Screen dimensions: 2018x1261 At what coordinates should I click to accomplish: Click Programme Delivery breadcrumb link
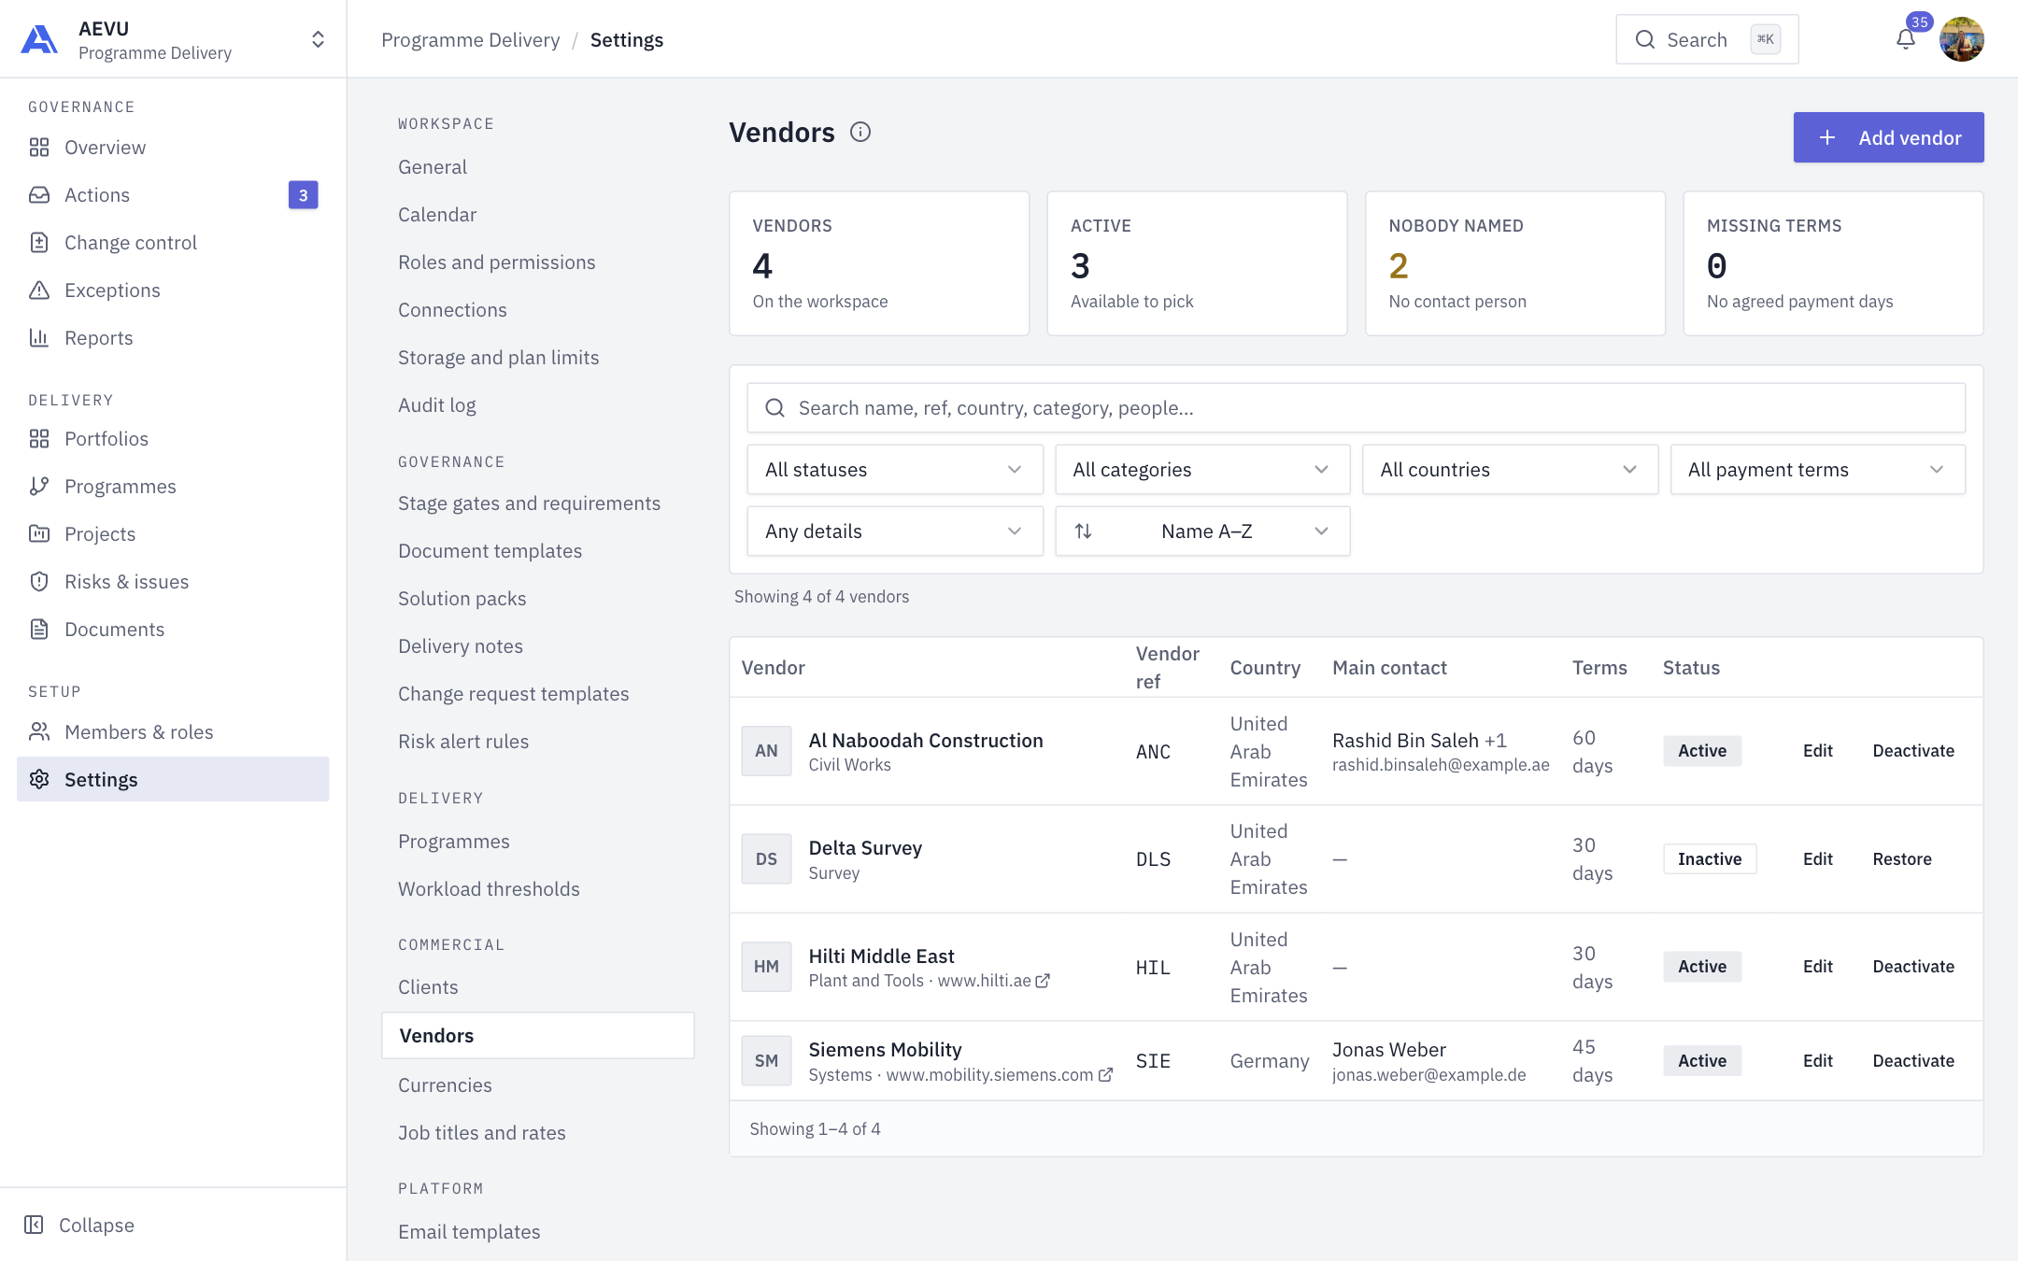470,40
